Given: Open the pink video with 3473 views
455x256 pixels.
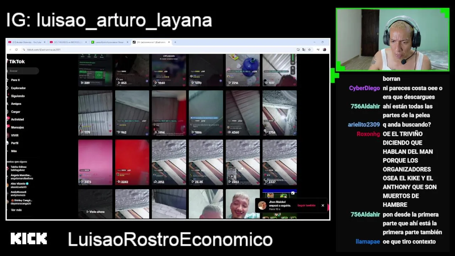Looking at the screenshot, I should (x=95, y=162).
